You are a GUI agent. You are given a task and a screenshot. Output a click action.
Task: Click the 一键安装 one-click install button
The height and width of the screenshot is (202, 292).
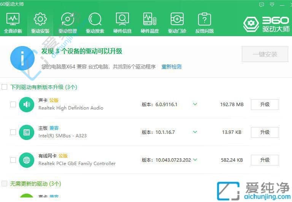[x=265, y=54]
